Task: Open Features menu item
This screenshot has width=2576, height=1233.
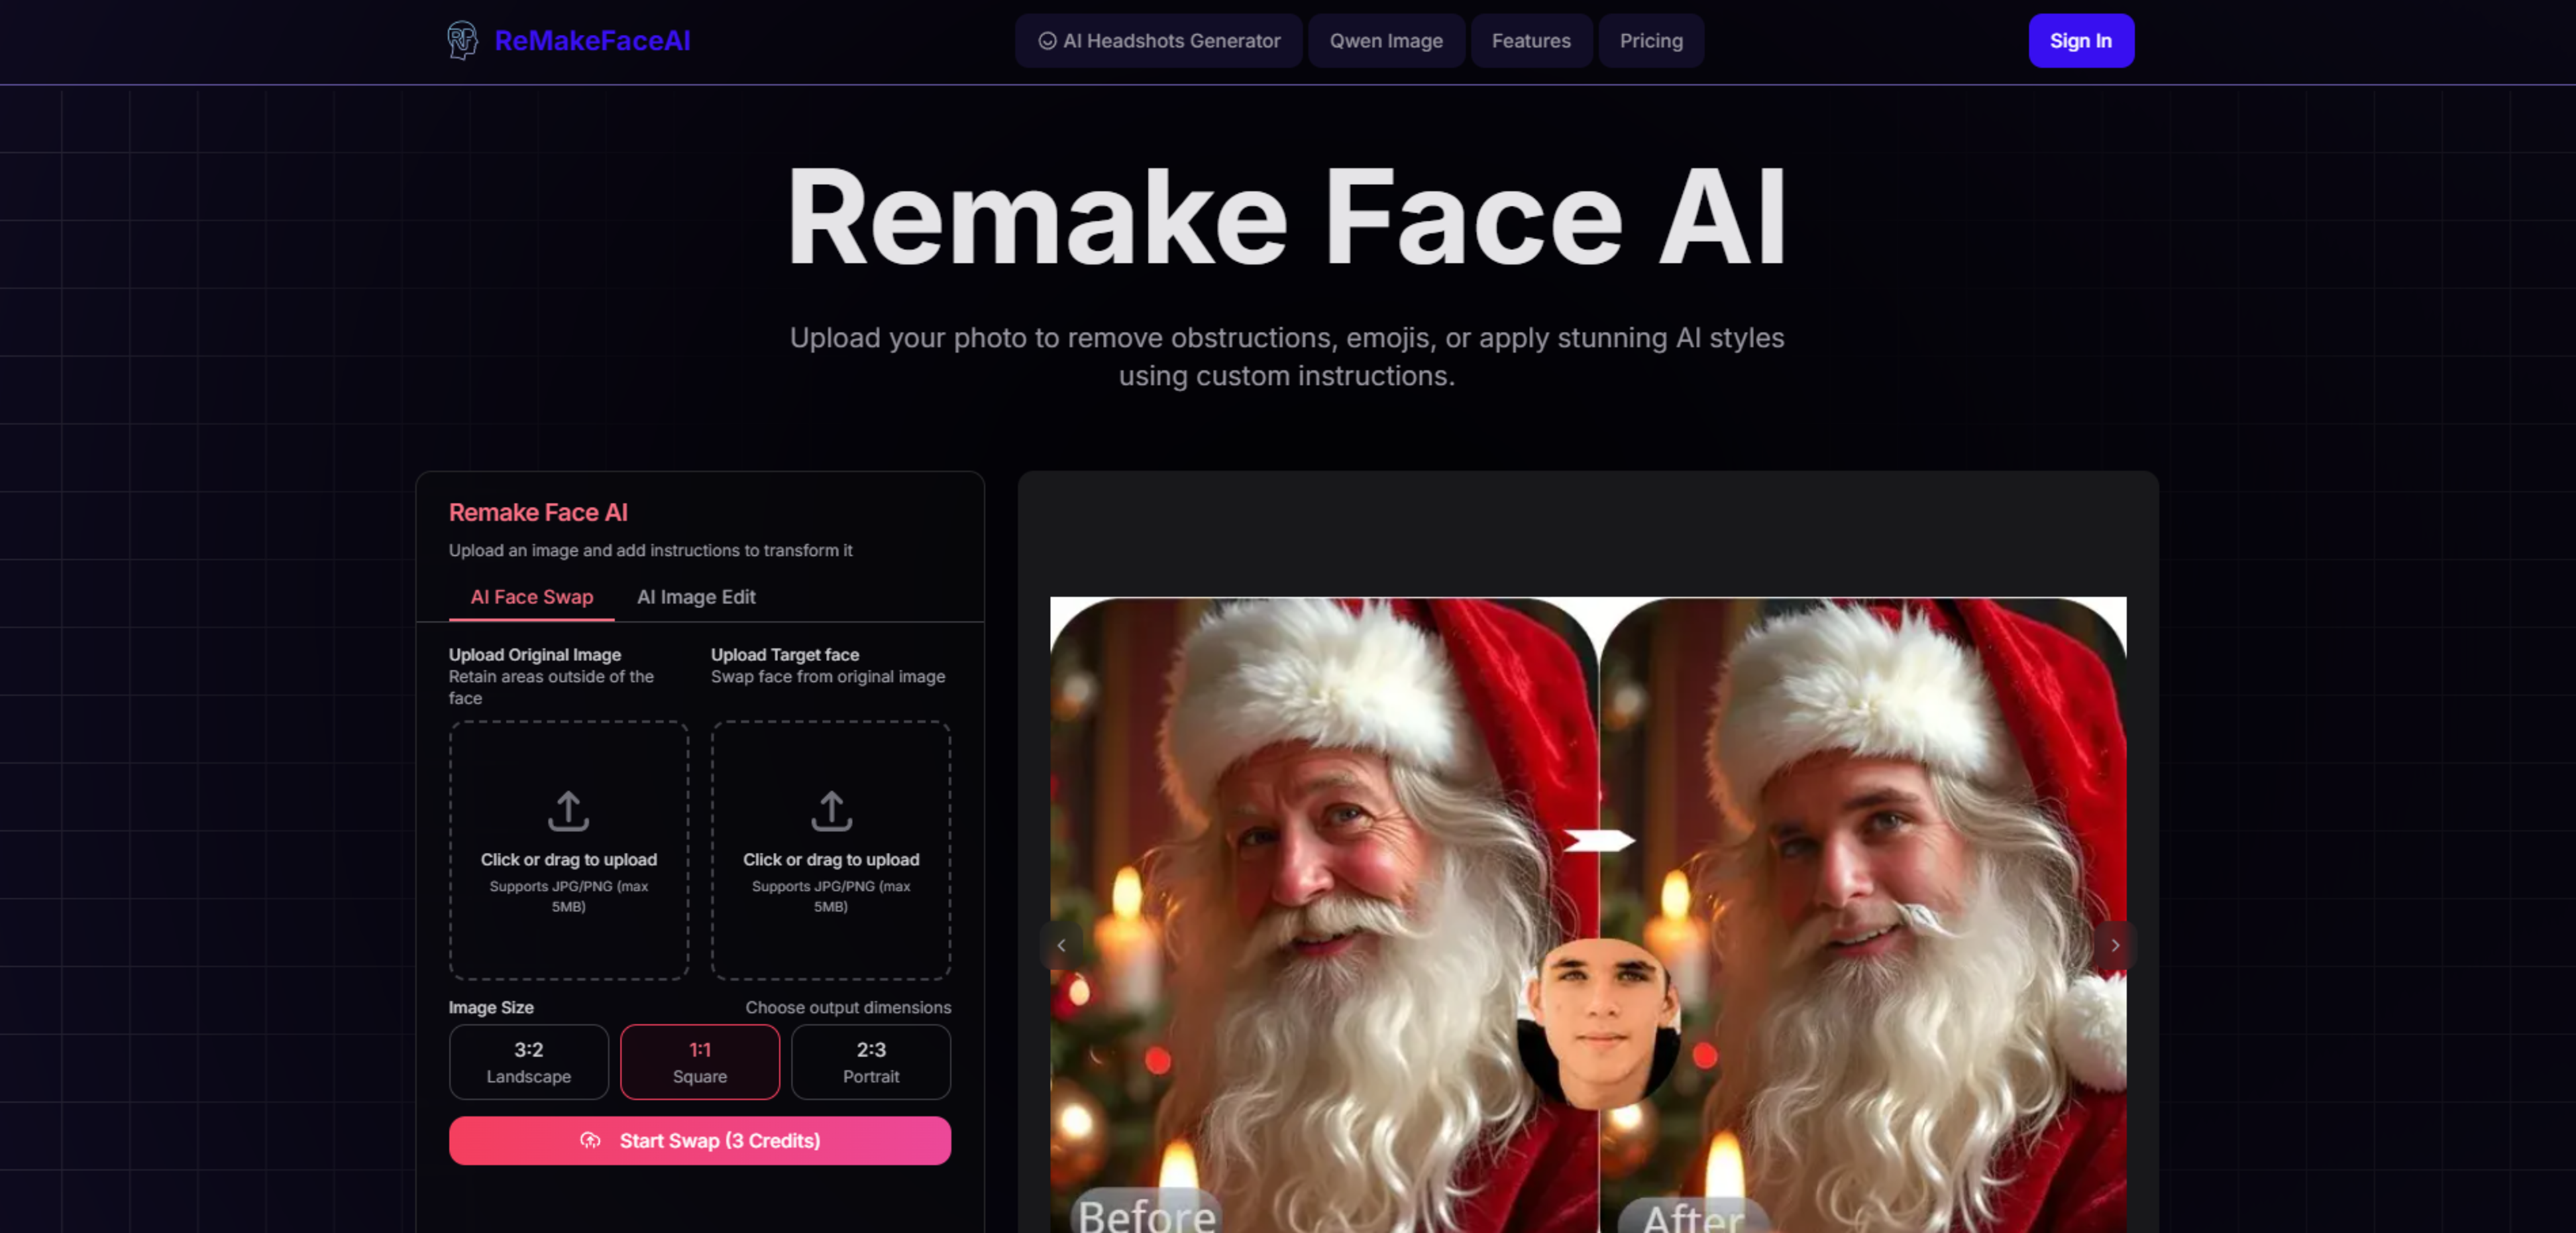Action: (1530, 41)
